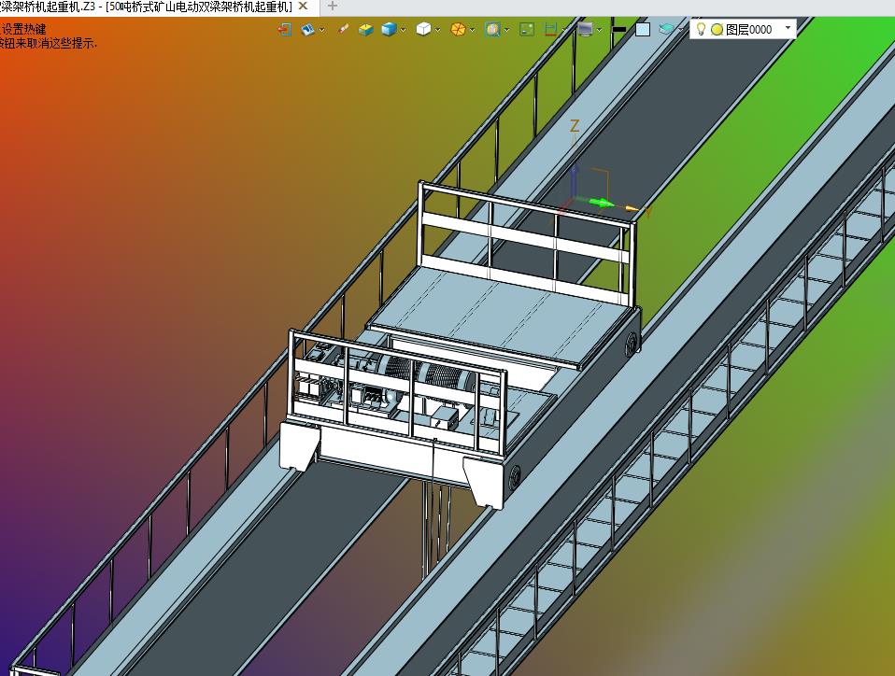
Task: Click the blue book view manager icon
Action: [x=307, y=29]
